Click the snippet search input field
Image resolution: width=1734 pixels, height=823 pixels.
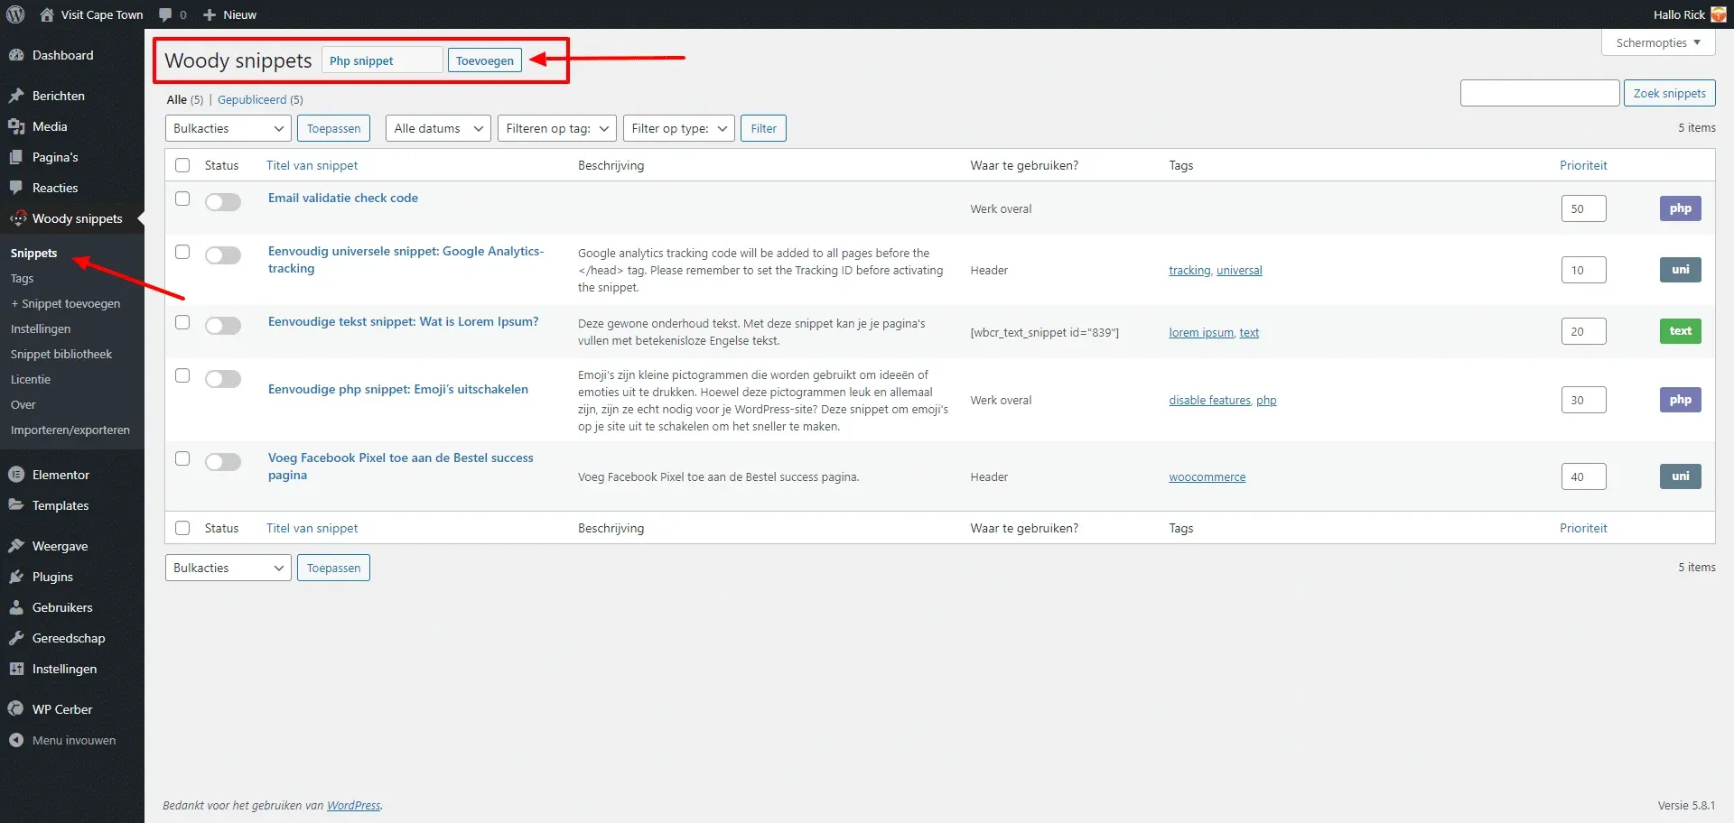1539,93
